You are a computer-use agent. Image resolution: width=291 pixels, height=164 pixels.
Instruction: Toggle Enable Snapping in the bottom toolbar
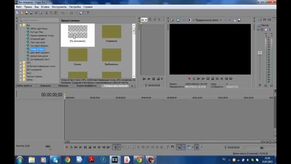(x=179, y=147)
